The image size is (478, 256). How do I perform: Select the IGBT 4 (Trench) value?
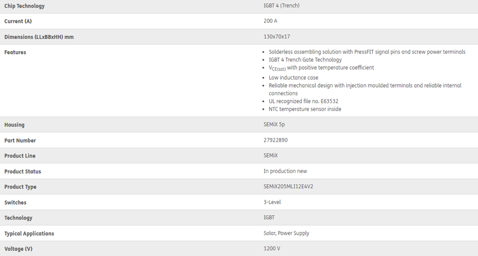point(281,5)
